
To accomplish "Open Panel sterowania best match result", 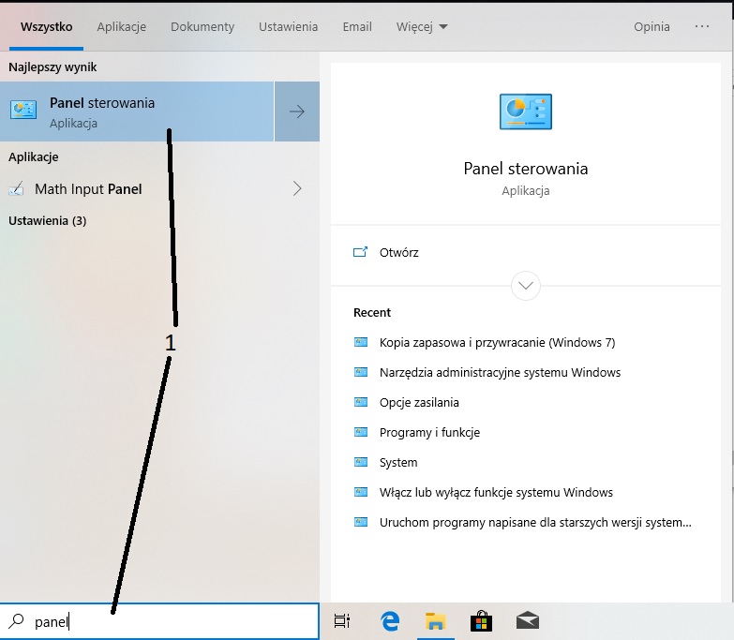I will pos(137,112).
